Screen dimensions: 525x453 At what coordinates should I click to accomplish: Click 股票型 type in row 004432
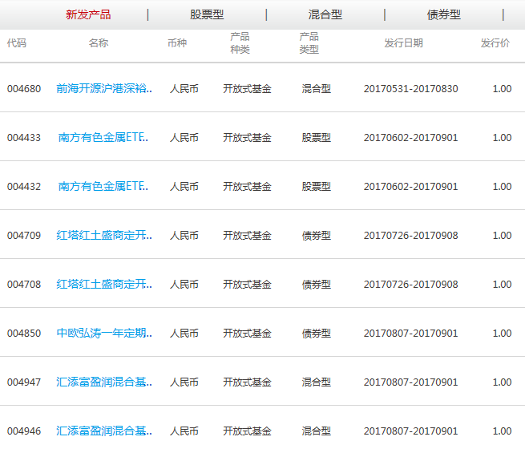coord(317,187)
